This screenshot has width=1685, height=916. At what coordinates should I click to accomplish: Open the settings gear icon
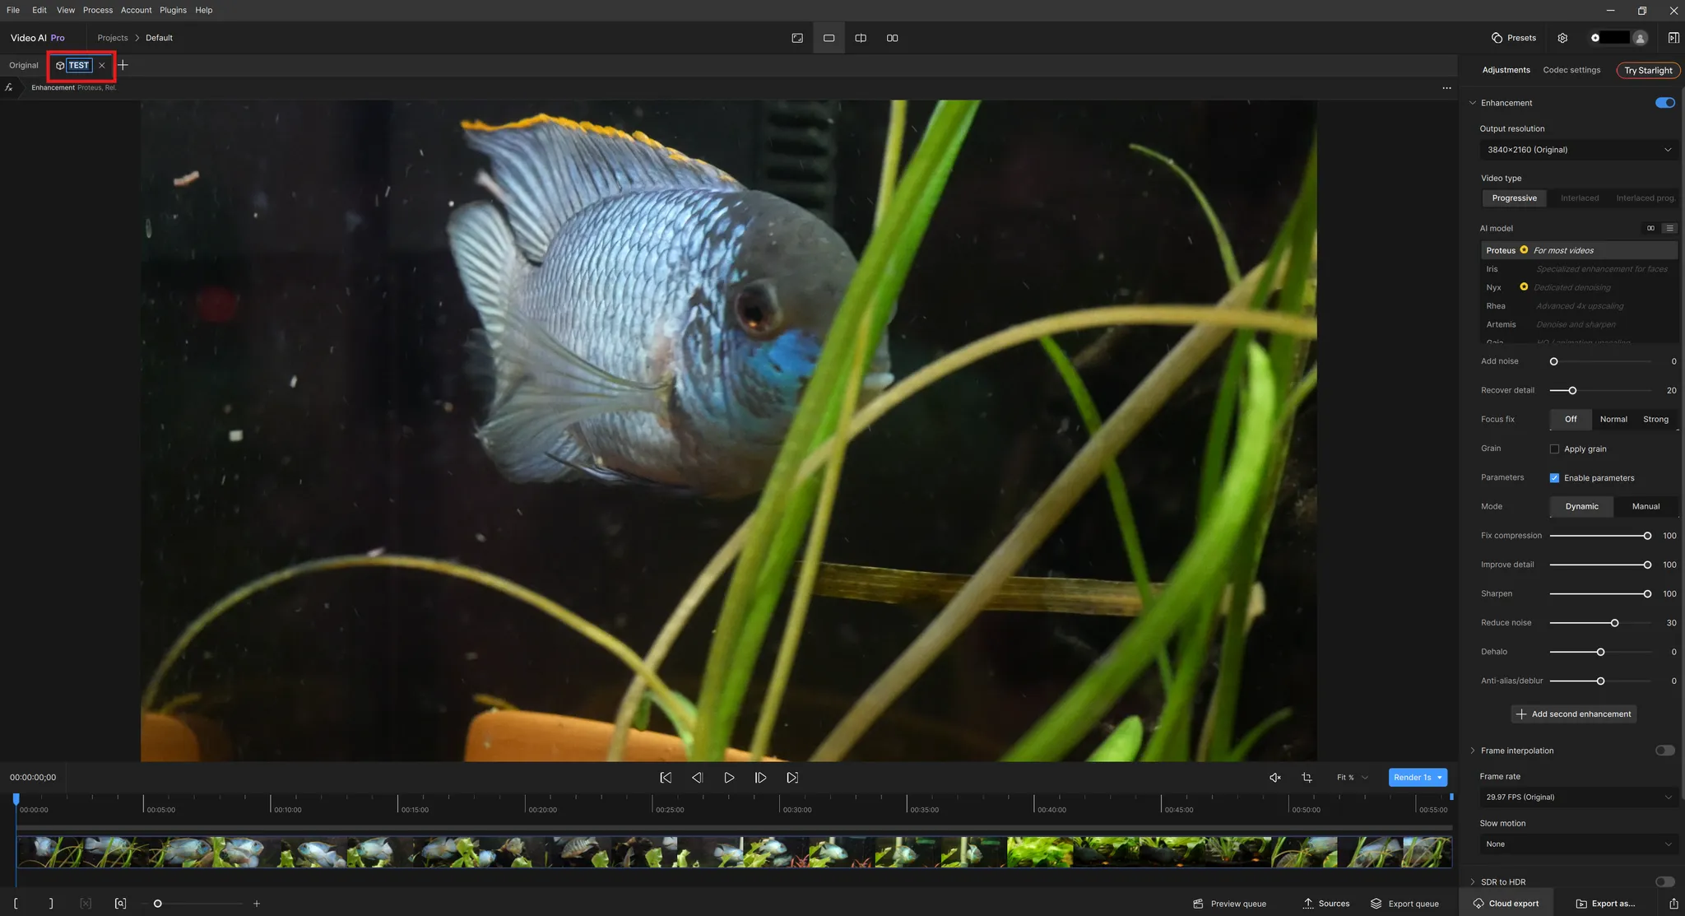pyautogui.click(x=1562, y=38)
